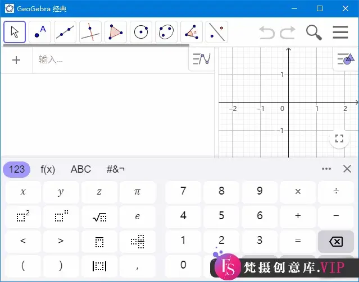Tap the backspace delete key
359x282 pixels.
tap(336, 242)
